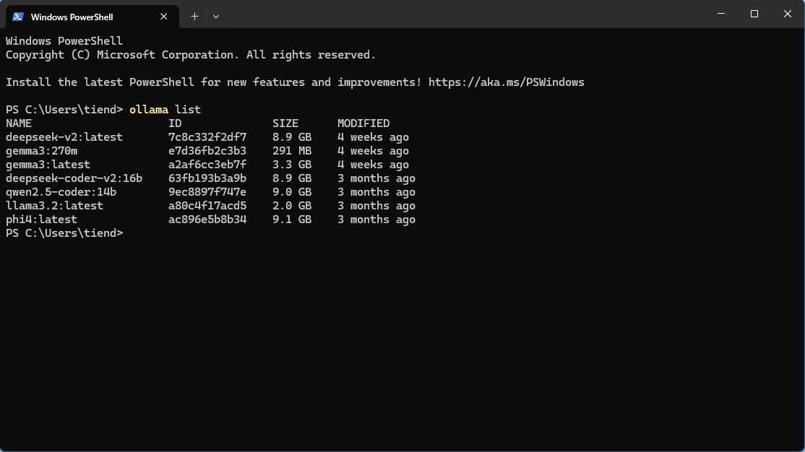Minimize the terminal window
This screenshot has width=805, height=452.
[x=721, y=14]
